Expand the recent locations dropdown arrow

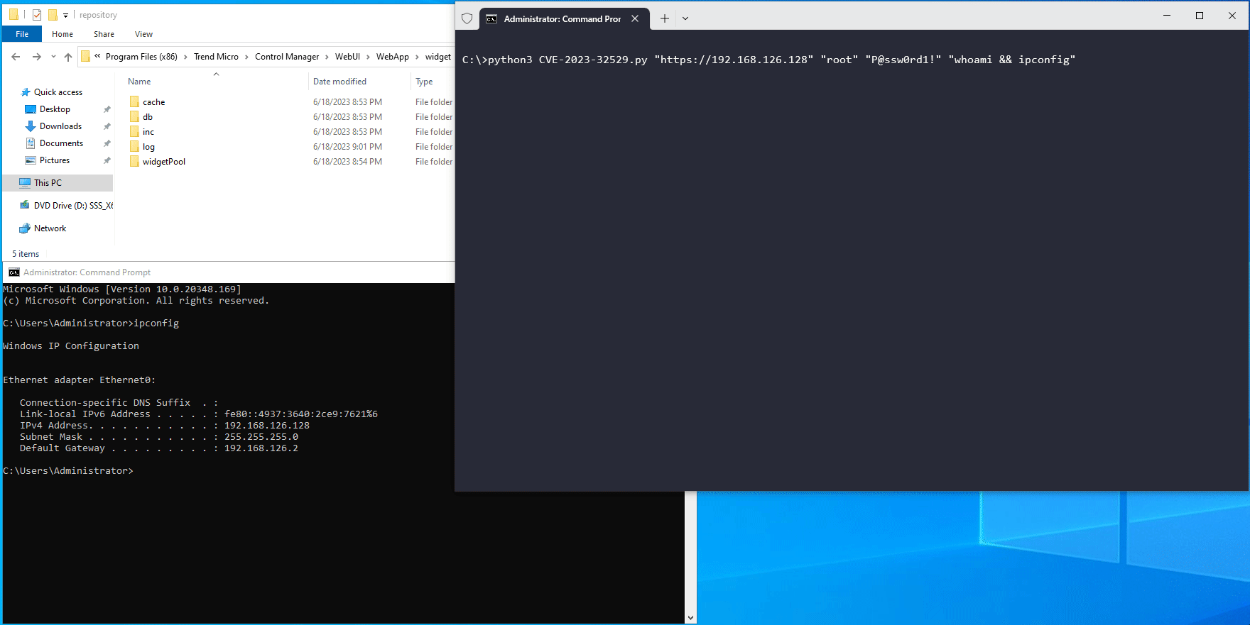pos(53,57)
